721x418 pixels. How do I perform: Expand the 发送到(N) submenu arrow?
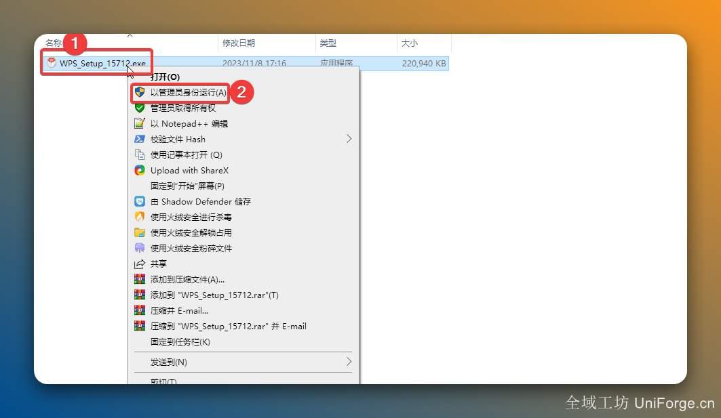point(349,362)
